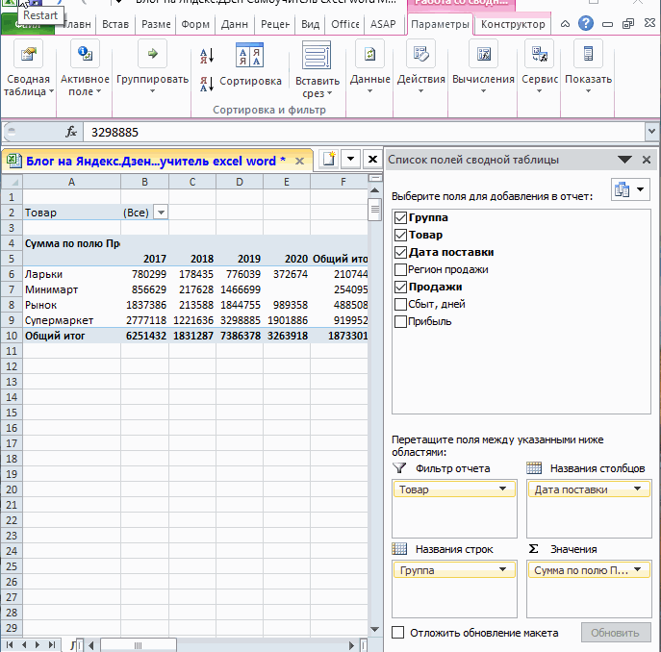Click the Действия icon
The image size is (661, 652).
point(420,54)
